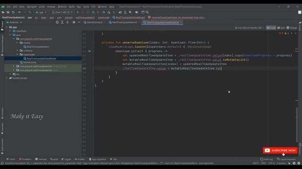Viewport: 302px width, 169px height.
Task: Click the Make Project hammer icon
Action: (x=30, y=12)
